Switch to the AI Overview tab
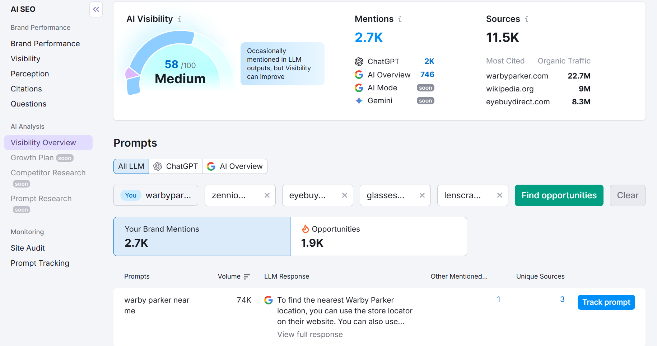Image resolution: width=657 pixels, height=346 pixels. tap(235, 166)
